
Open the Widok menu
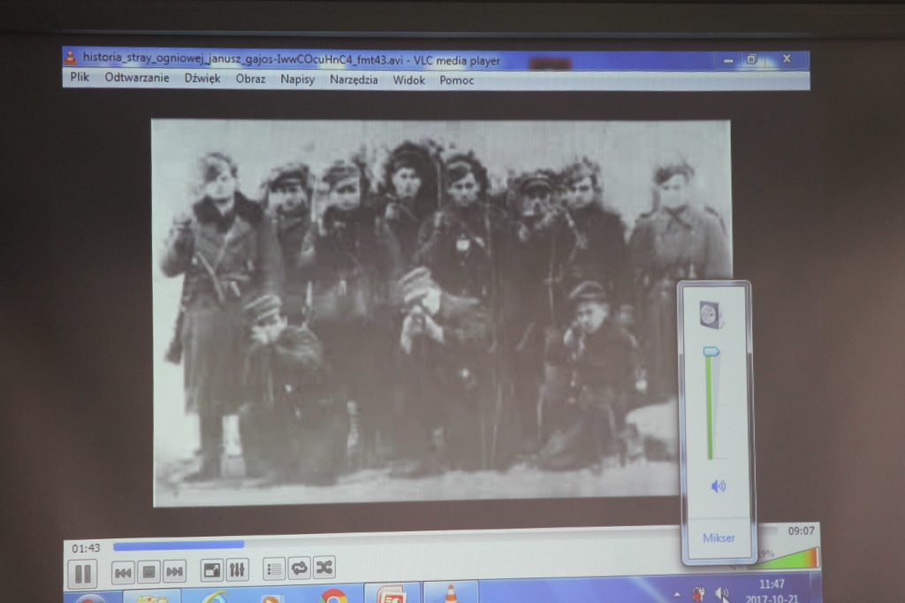[408, 80]
